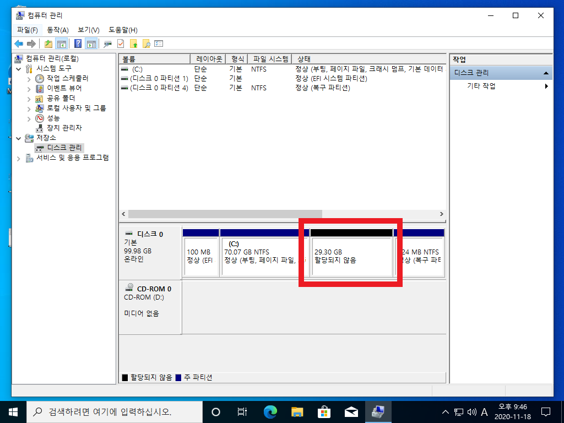Toggle the console tree show/hide button
This screenshot has width=564, height=423.
pos(62,44)
